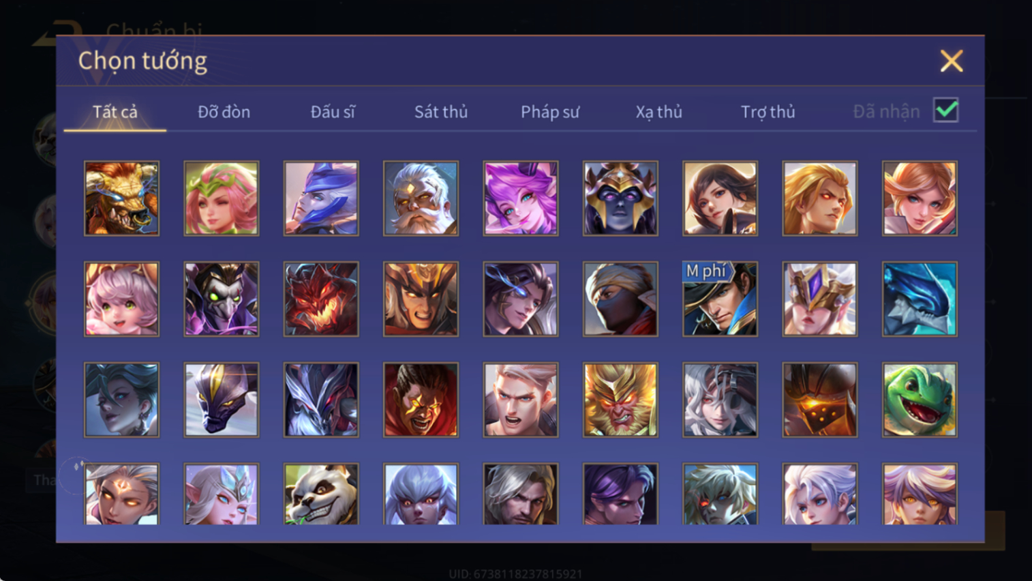
Task: Choose the panda hero portrait
Action: [x=321, y=494]
